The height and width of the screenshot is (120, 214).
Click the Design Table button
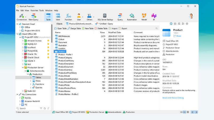74,29
